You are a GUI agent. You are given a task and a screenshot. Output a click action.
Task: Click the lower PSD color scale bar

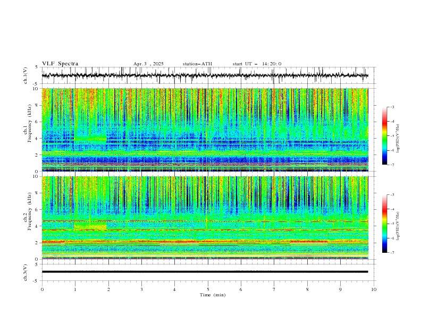(384, 224)
